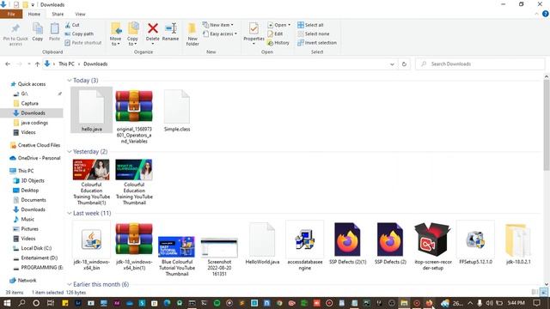Open the Copy to dropdown

132,34
